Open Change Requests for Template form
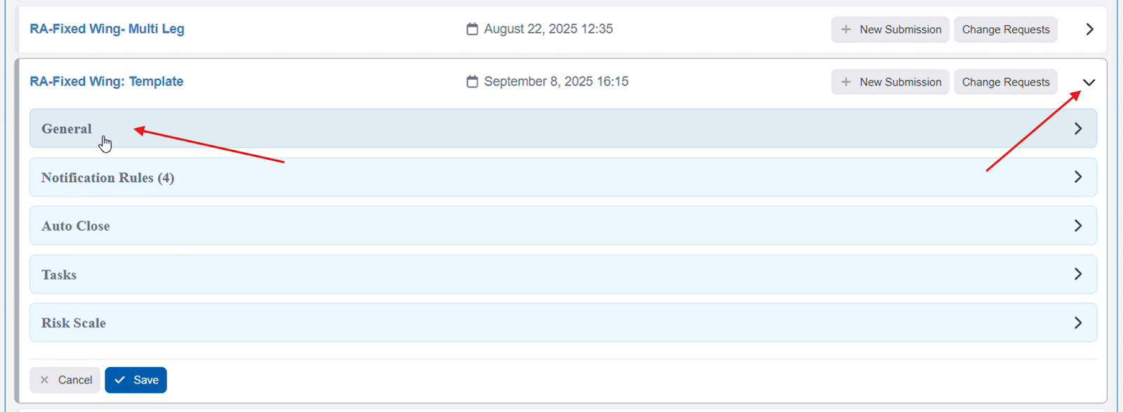The height and width of the screenshot is (412, 1123). (1005, 82)
